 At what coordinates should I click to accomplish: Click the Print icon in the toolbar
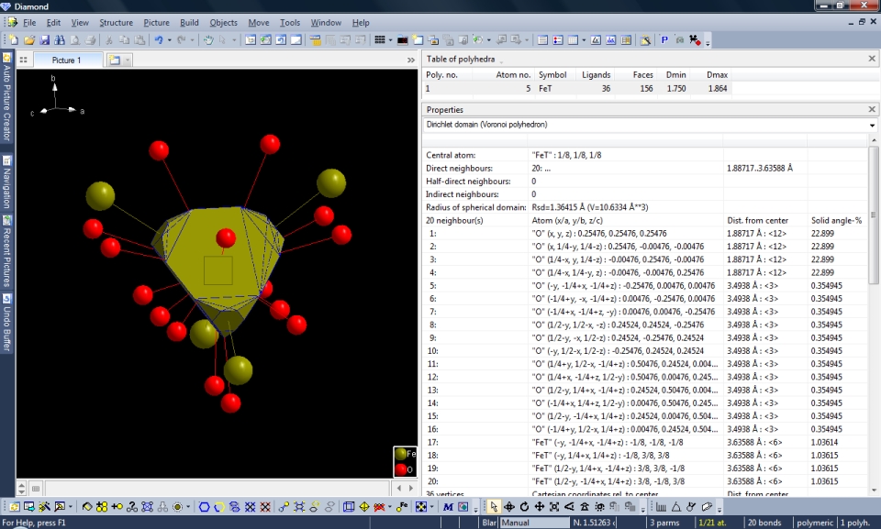click(x=90, y=40)
